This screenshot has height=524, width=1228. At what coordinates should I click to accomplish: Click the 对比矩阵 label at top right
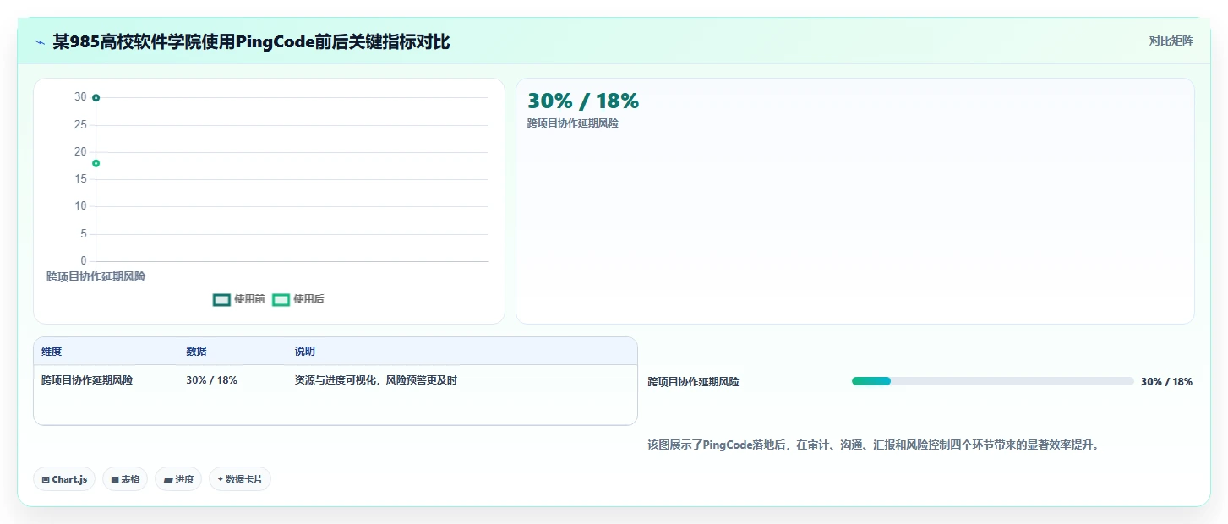[1171, 41]
